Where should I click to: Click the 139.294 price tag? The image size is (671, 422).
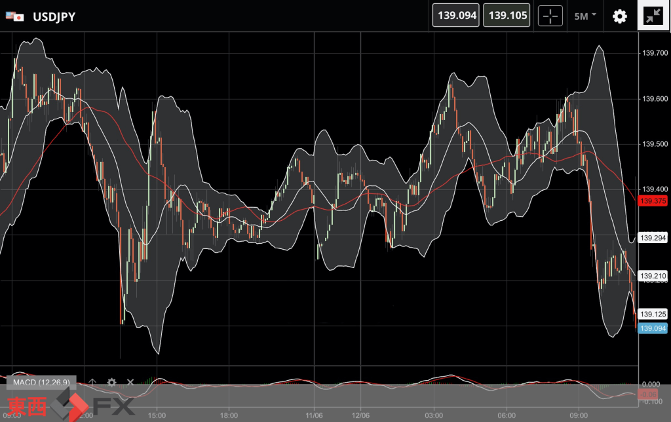pyautogui.click(x=653, y=238)
